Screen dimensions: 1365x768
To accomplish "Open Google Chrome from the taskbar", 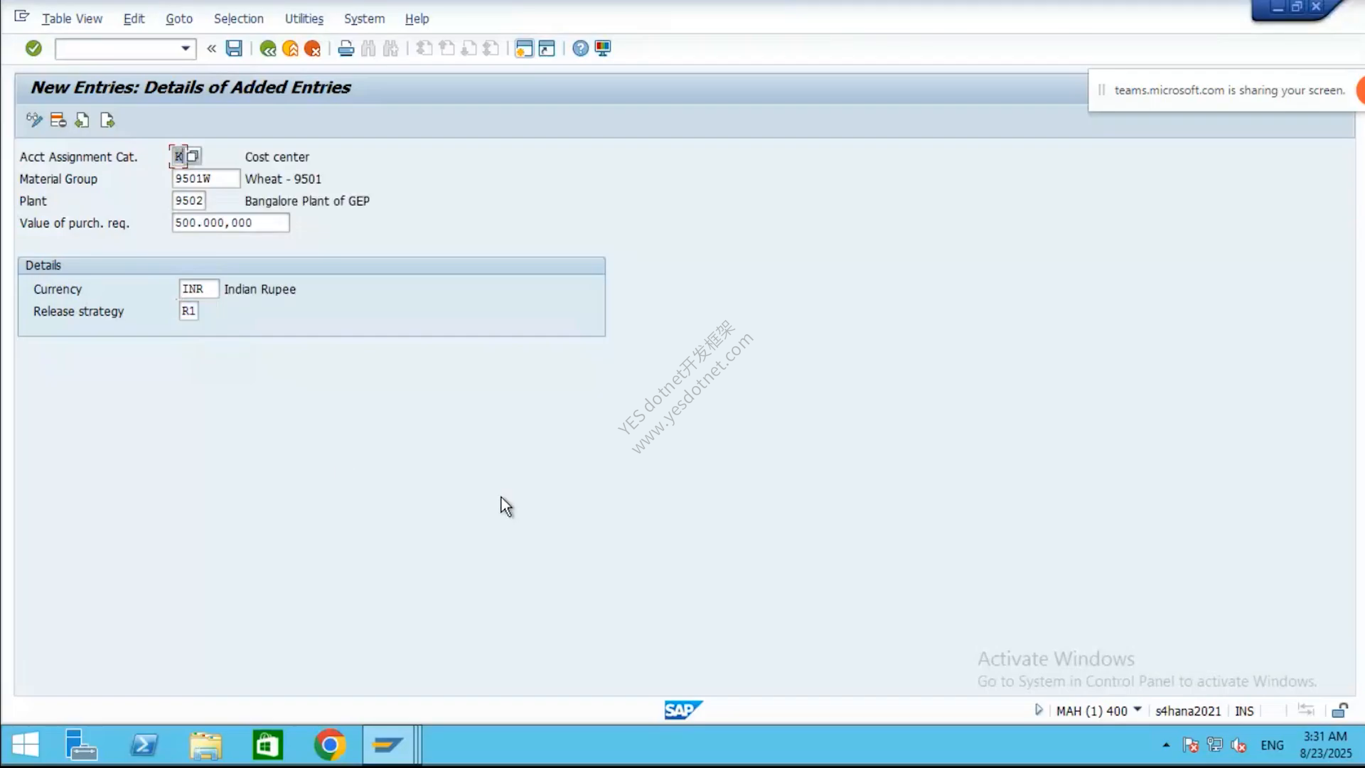I will coord(329,745).
